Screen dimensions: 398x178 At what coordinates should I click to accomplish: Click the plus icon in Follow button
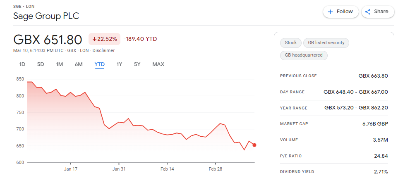pyautogui.click(x=330, y=12)
